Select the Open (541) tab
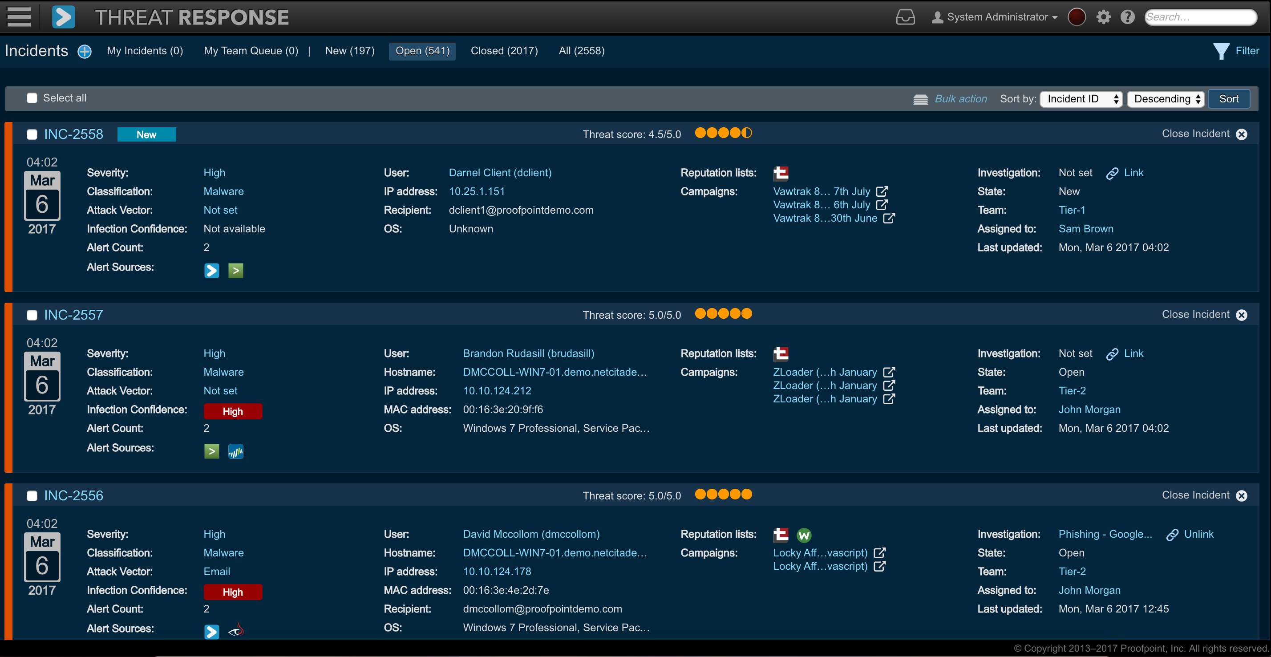Image resolution: width=1271 pixels, height=657 pixels. coord(422,51)
